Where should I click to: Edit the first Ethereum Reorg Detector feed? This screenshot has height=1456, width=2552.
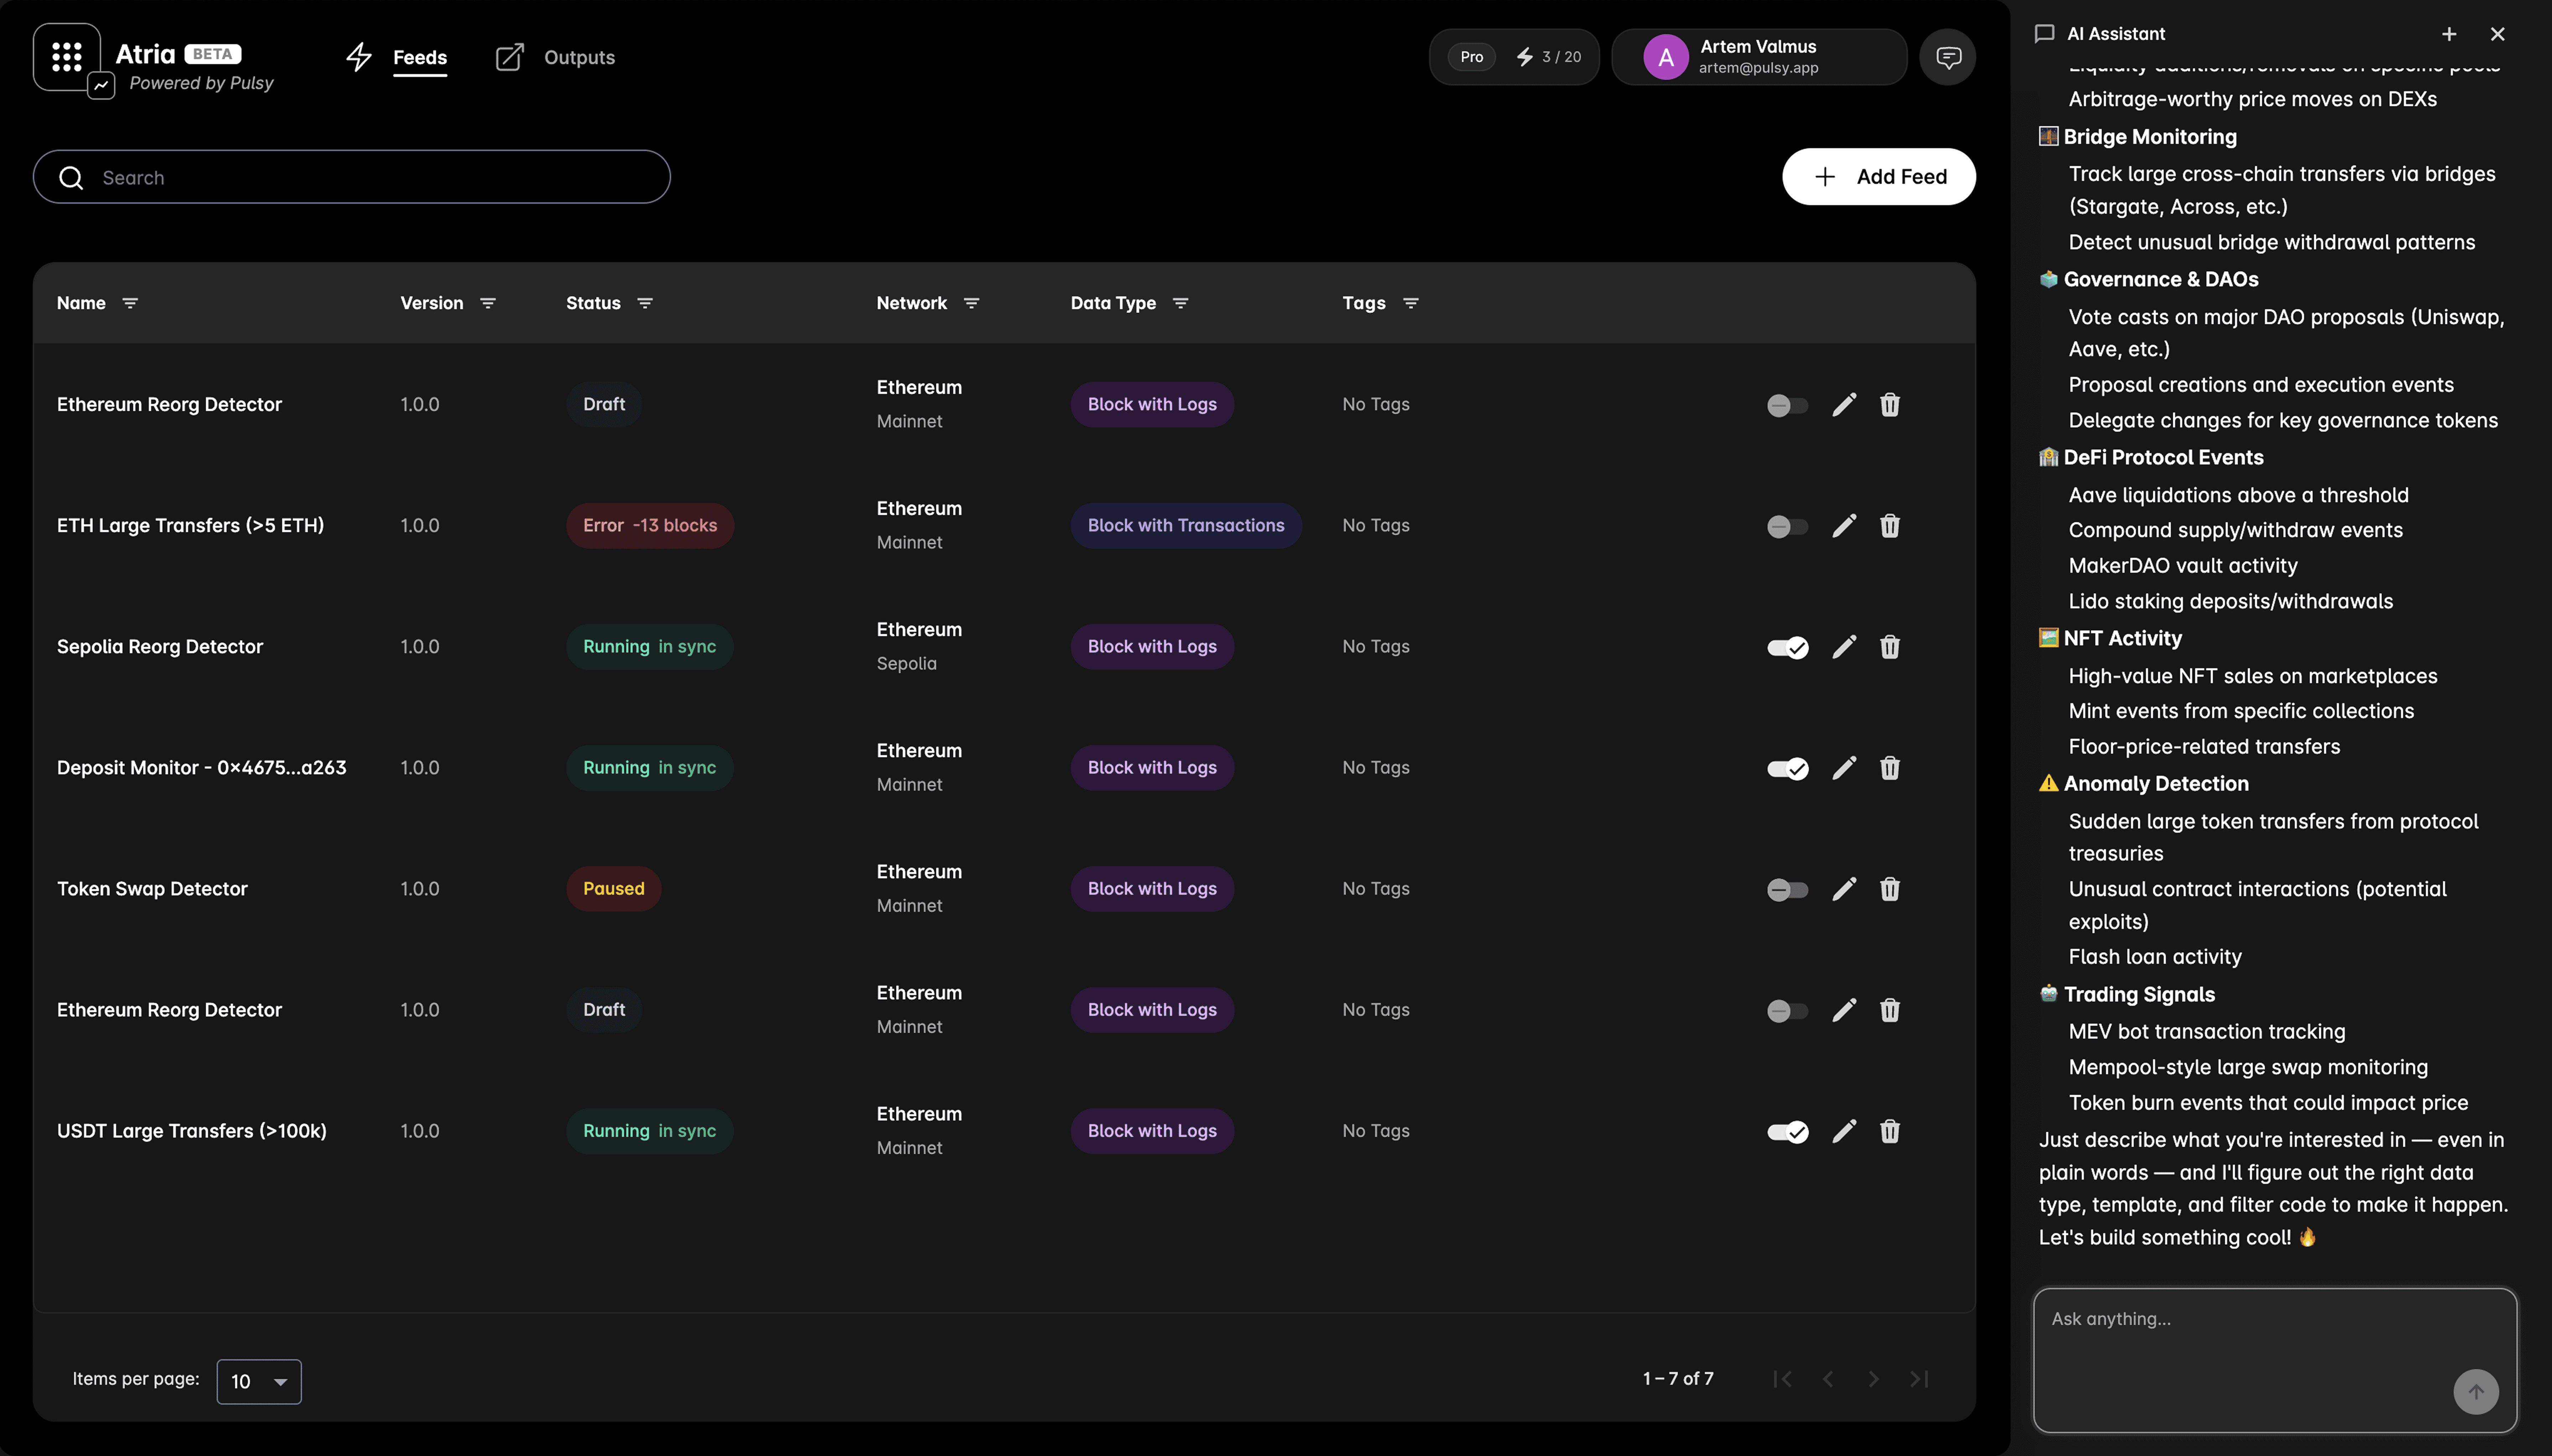tap(1844, 405)
